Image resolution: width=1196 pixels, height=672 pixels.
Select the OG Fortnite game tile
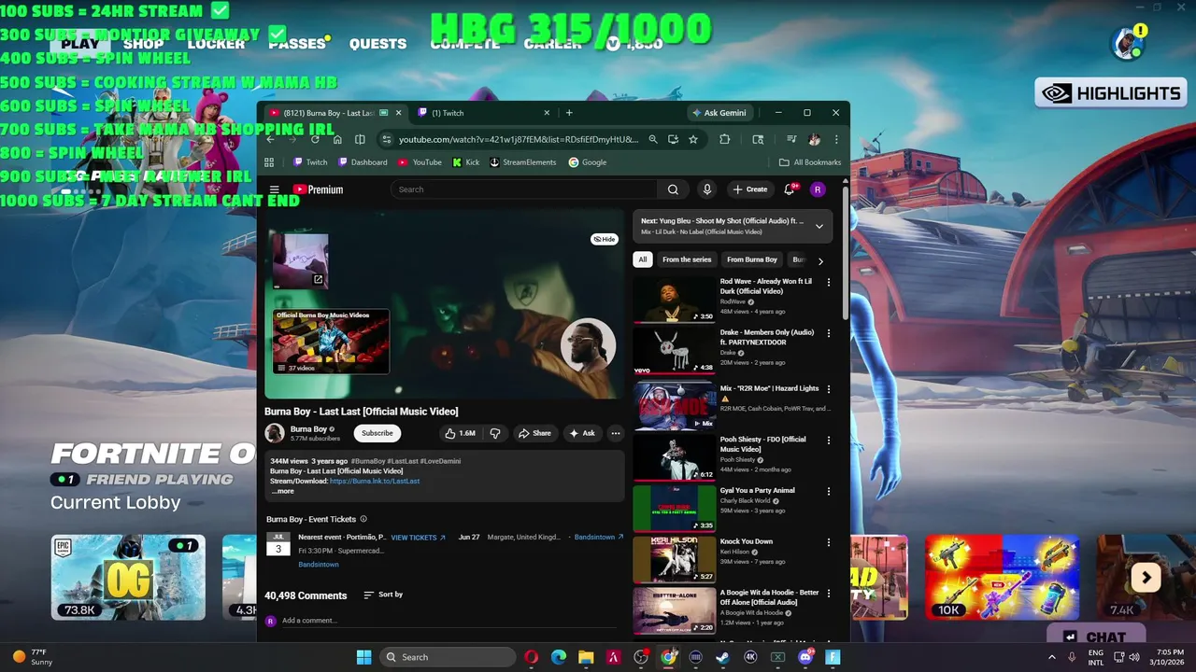pos(128,577)
